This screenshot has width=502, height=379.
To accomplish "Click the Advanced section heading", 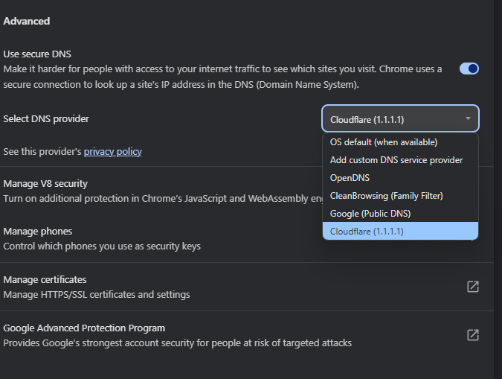I will click(27, 21).
